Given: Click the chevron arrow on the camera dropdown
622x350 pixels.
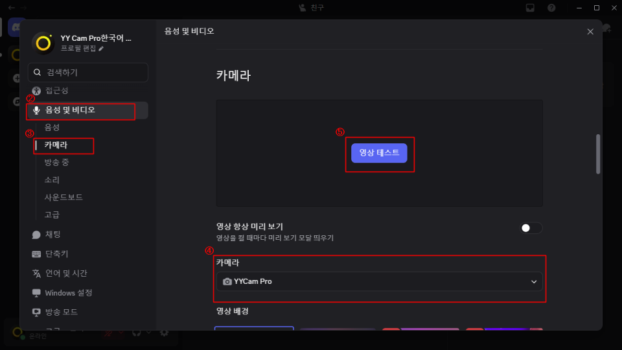Looking at the screenshot, I should [534, 282].
